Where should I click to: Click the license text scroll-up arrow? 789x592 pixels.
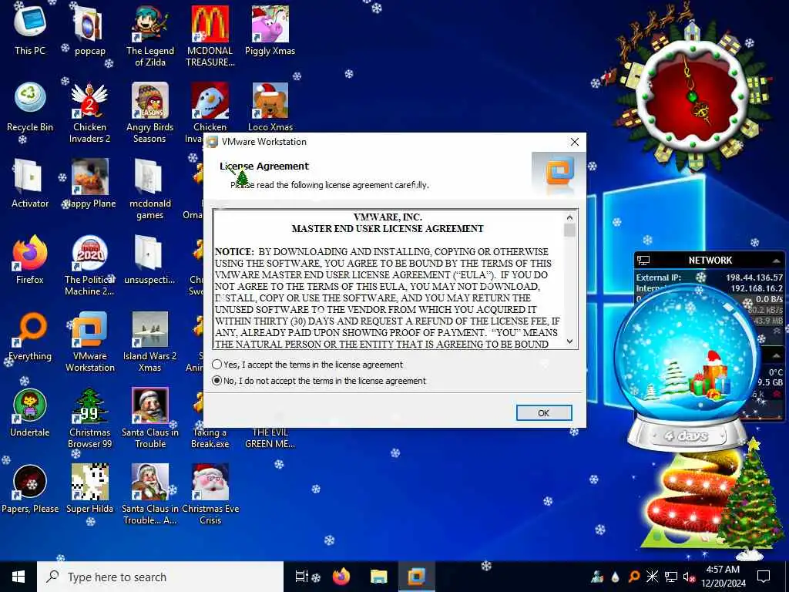(569, 217)
